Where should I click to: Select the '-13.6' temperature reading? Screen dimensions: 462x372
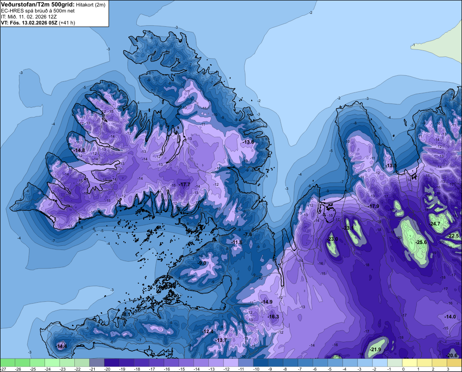click(249, 142)
